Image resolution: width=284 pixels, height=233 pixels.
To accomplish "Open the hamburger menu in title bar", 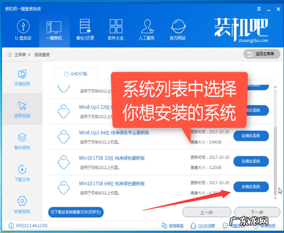I will pyautogui.click(x=259, y=9).
